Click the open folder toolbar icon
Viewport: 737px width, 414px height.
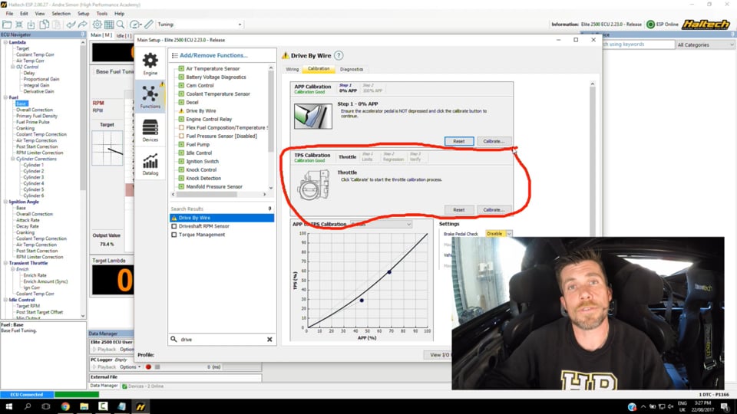point(7,25)
